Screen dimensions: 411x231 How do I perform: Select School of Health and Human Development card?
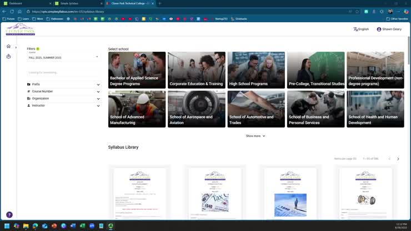375,109
